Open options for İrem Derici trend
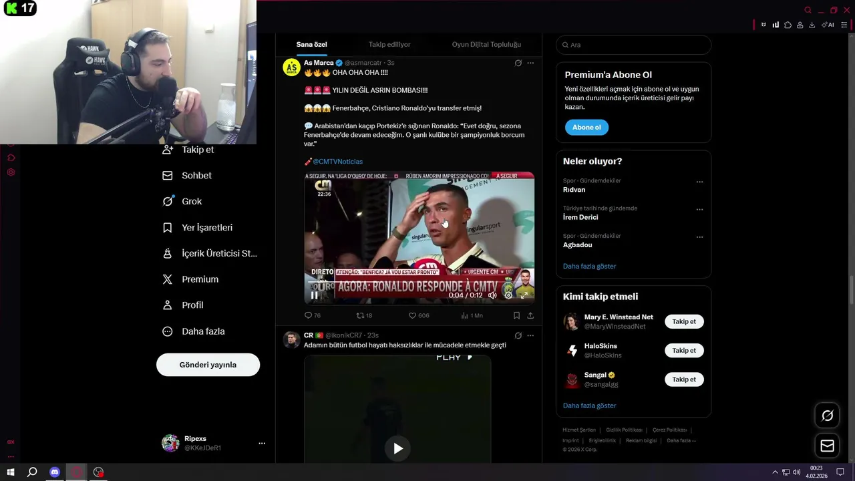855x481 pixels. click(699, 209)
